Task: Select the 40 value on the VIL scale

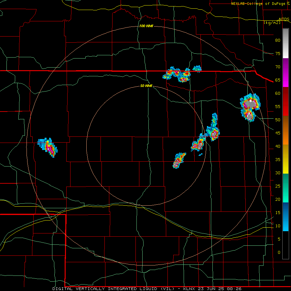Action: 278,146
